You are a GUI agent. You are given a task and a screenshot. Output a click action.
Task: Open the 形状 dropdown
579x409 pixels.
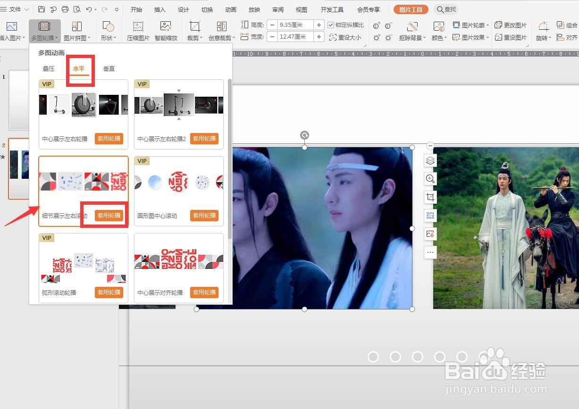[x=108, y=31]
